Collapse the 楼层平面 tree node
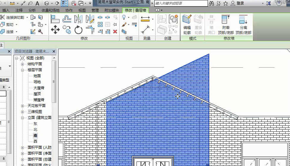 pyautogui.click(x=23, y=70)
